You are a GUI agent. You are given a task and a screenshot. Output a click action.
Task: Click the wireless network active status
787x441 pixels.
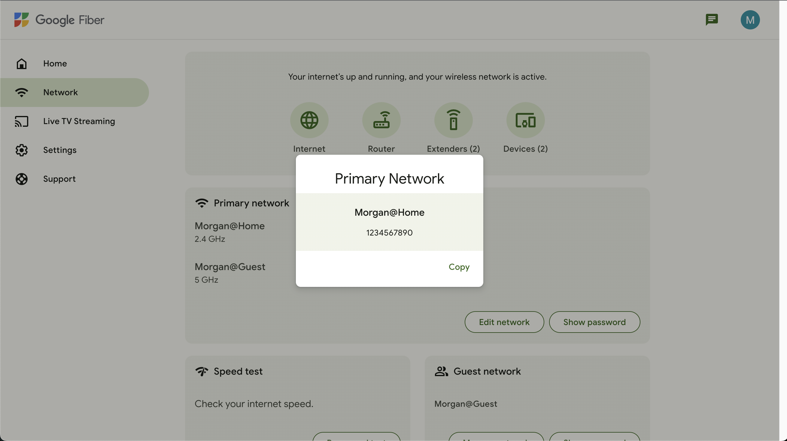click(x=417, y=77)
